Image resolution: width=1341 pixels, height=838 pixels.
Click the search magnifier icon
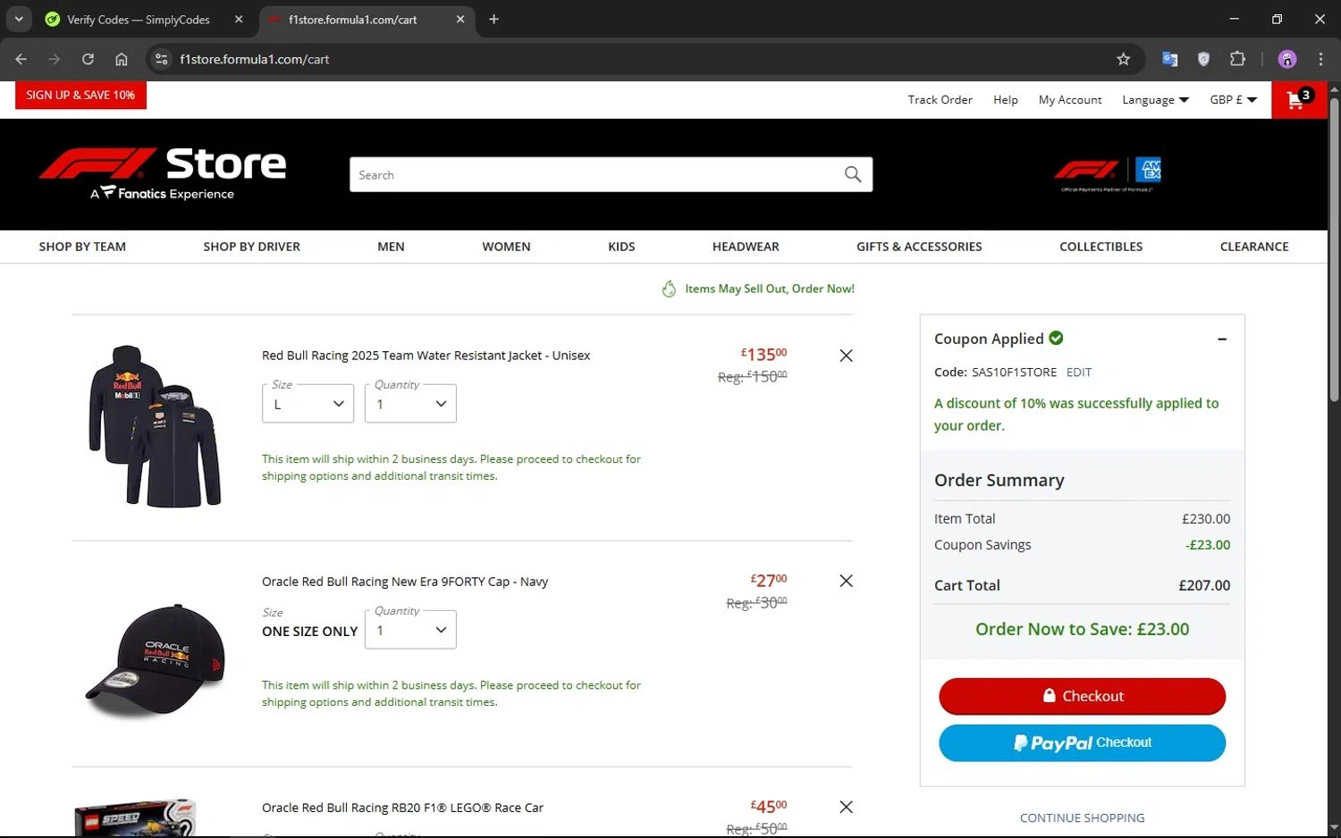coord(853,174)
